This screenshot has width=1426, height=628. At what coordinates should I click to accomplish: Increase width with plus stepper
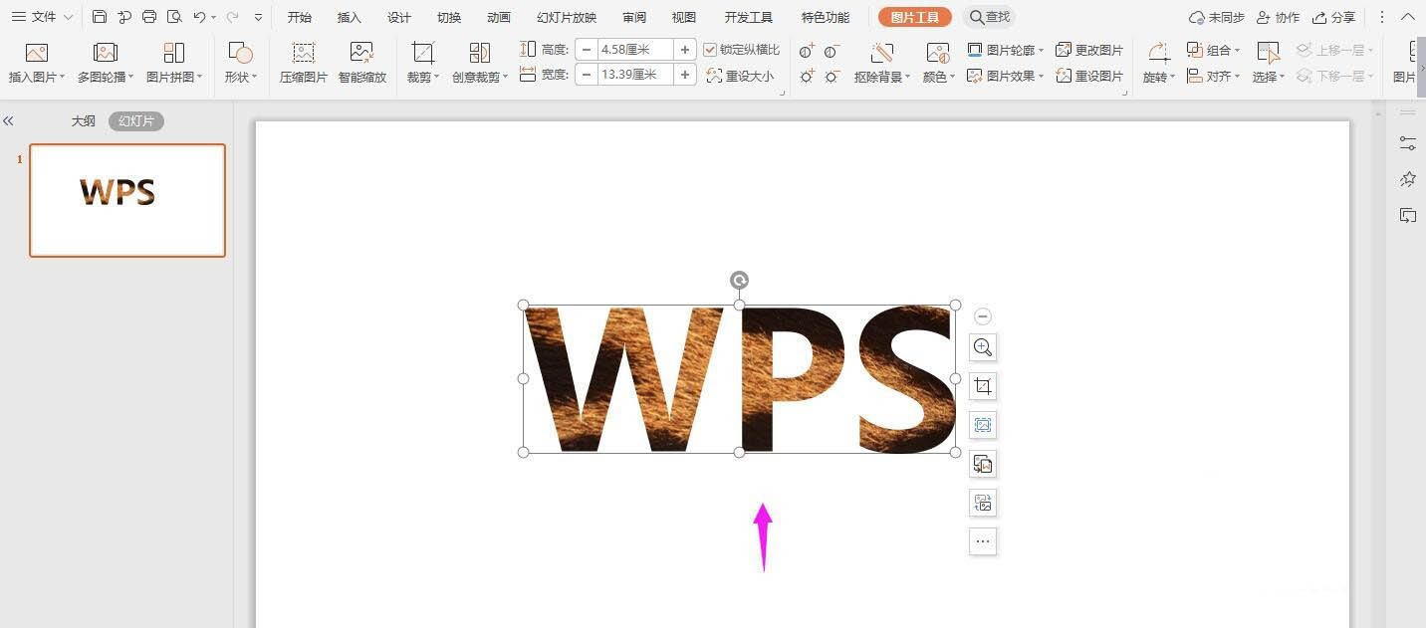tap(685, 75)
